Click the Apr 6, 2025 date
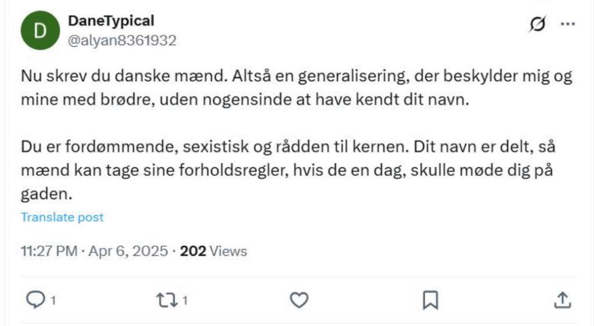Image resolution: width=594 pixels, height=326 pixels. point(128,251)
